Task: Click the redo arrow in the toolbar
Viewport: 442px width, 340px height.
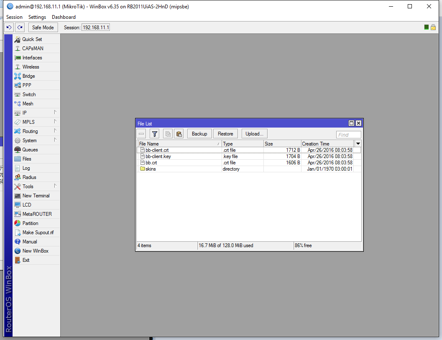Action: pyautogui.click(x=20, y=27)
